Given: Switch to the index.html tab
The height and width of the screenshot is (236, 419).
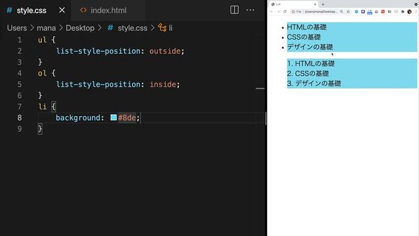Looking at the screenshot, I should click(x=108, y=10).
